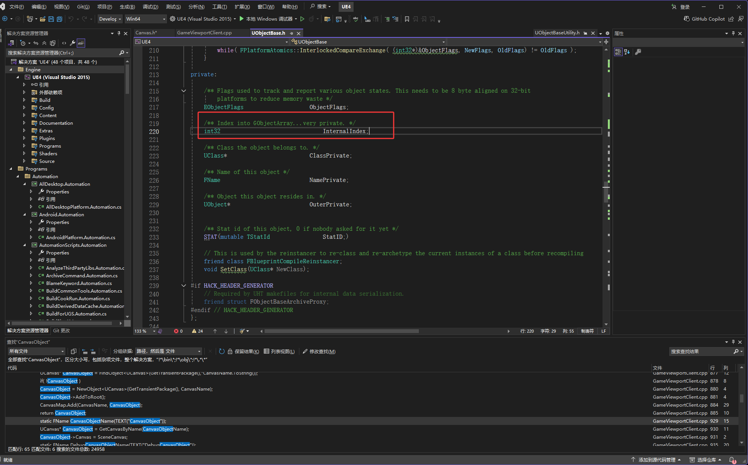748x465 pixels.
Task: Click the warnings triangle indicator showing 24
Action: pos(197,331)
